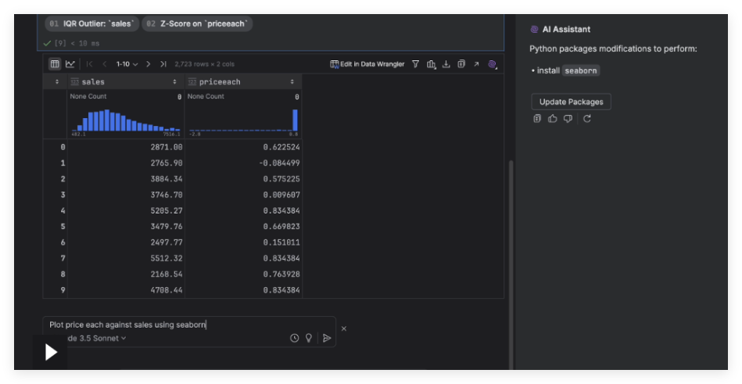Go to previous page of rows
The image size is (742, 384).
105,64
